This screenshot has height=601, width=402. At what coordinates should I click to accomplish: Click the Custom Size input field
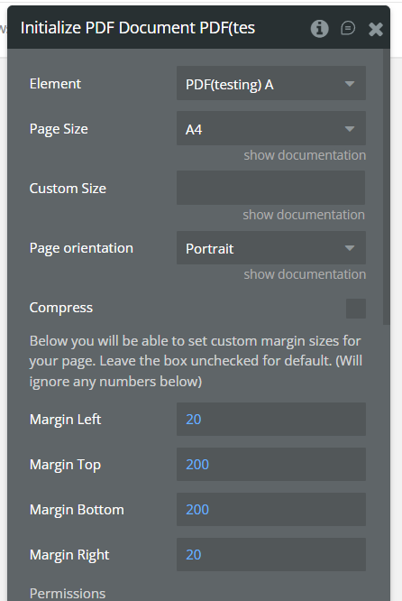[270, 188]
